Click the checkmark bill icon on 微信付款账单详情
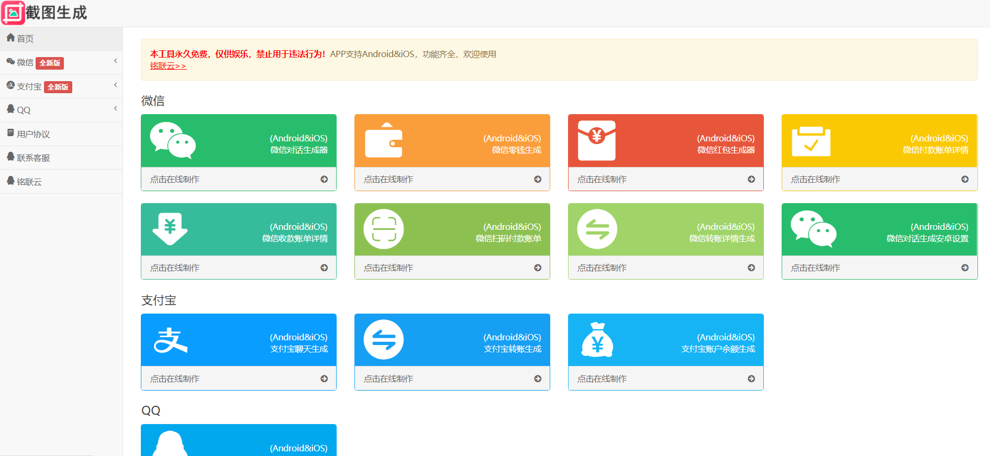 click(811, 141)
